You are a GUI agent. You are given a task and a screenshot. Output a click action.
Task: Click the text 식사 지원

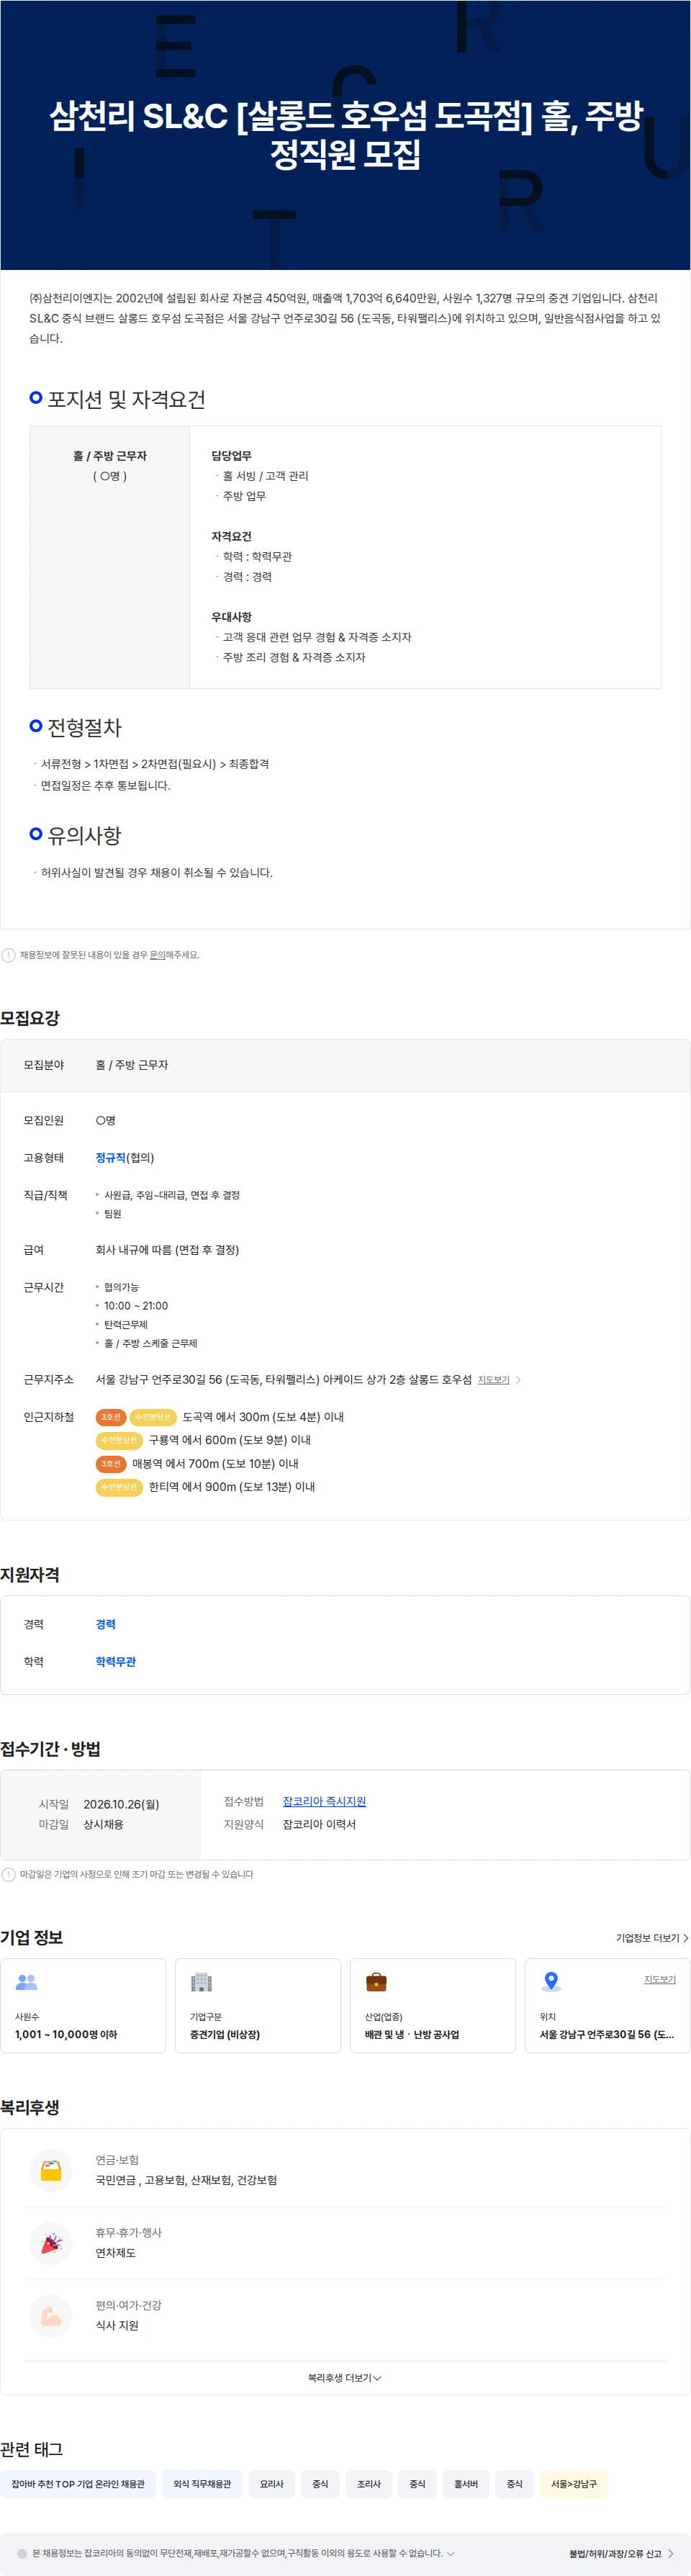(117, 2325)
